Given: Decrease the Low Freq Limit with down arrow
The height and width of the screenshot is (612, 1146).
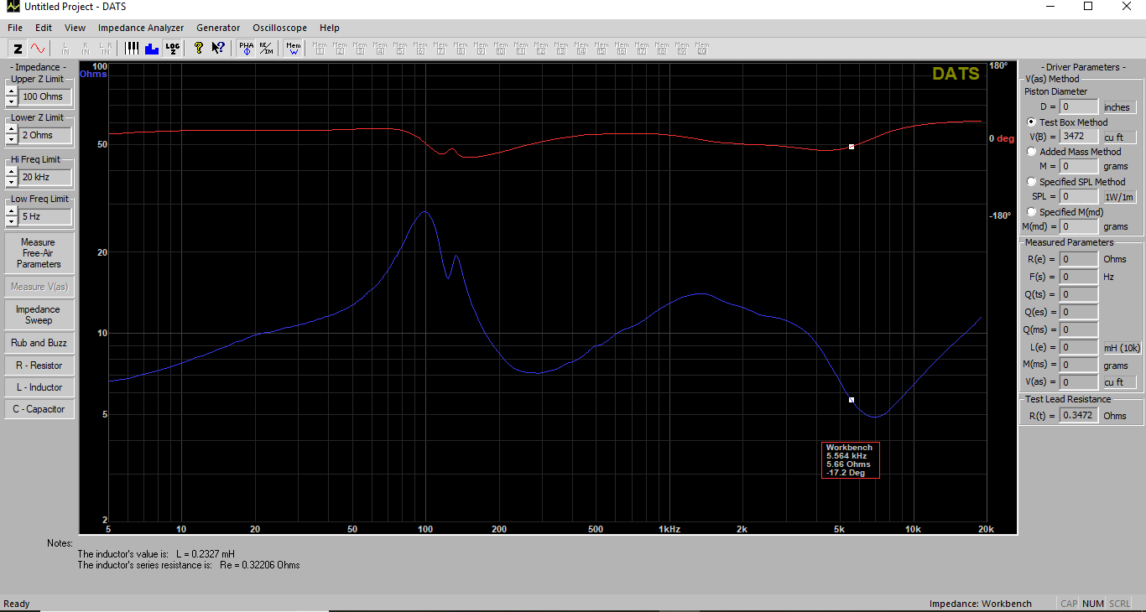Looking at the screenshot, I should (12, 220).
